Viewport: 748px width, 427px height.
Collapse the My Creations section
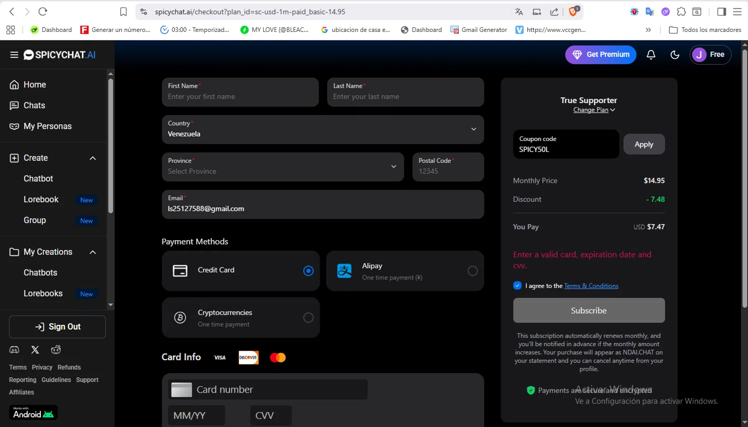[x=93, y=252]
